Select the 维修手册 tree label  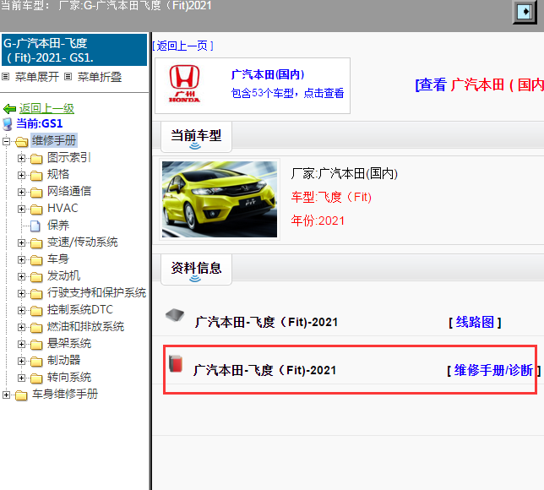point(54,140)
